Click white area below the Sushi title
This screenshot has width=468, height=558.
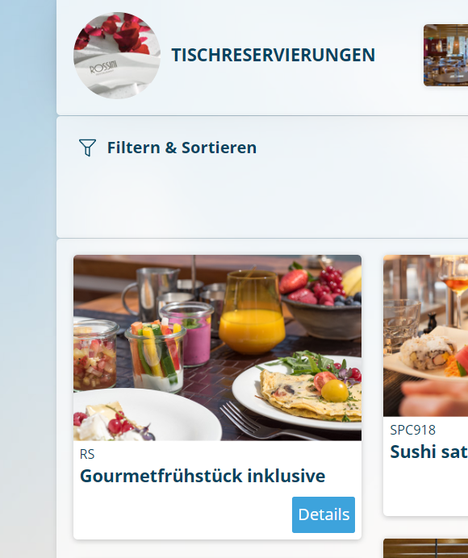tap(425, 488)
